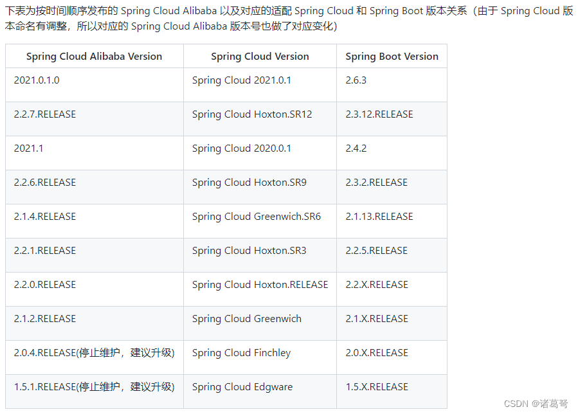Select the intro paragraph starting with 下表为按时间顺序
Viewport: 578px width, 414px height.
coord(289,19)
